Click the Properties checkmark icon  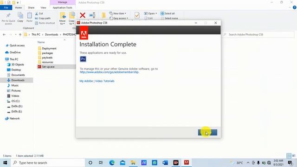pyautogui.click(x=137, y=15)
